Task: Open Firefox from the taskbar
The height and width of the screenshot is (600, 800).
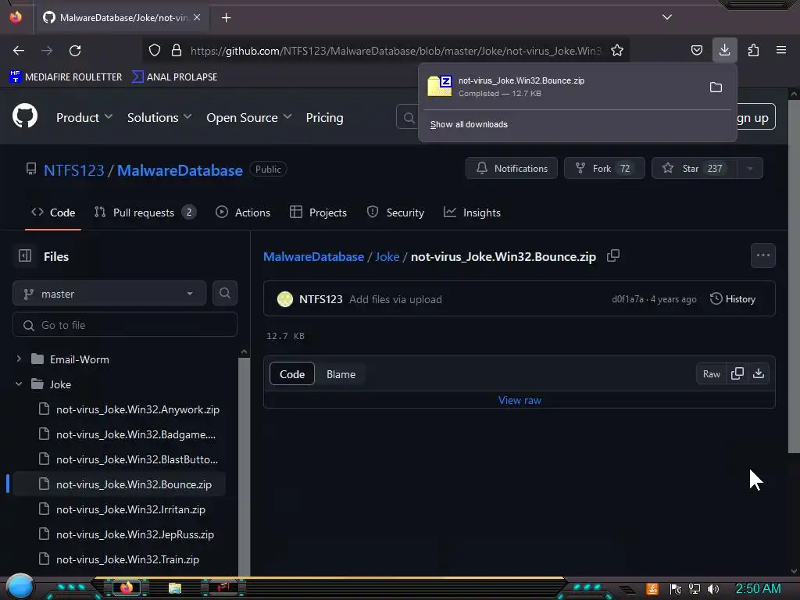Action: coord(127,587)
